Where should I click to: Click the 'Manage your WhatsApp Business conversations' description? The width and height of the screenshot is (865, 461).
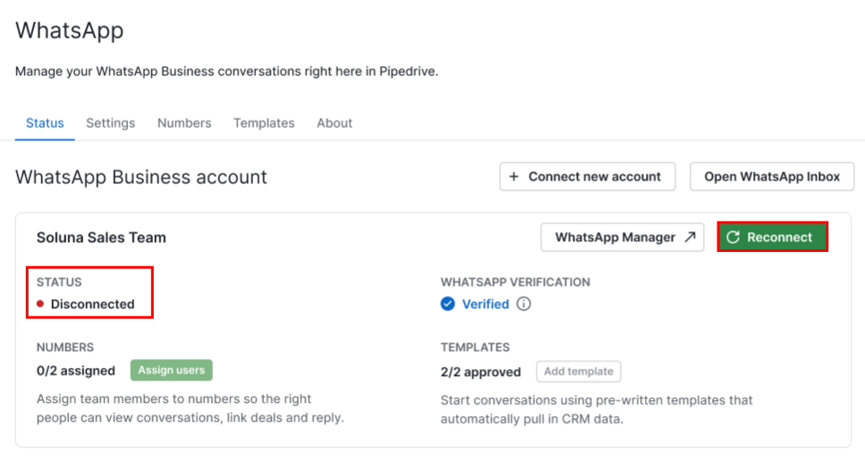coord(226,71)
